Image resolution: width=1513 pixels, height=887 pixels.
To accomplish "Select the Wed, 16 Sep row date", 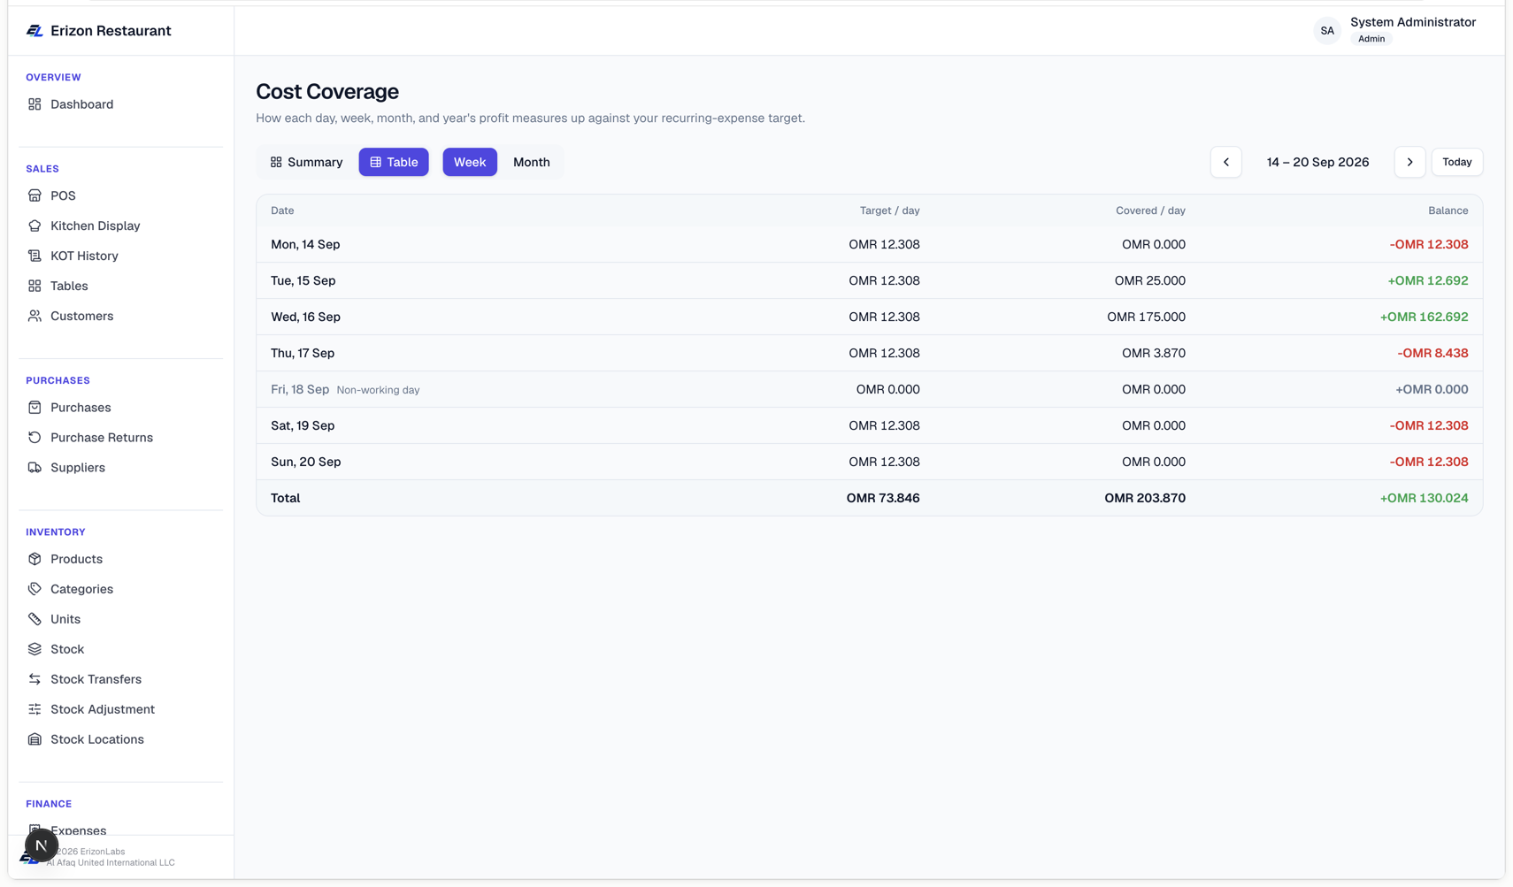I will [305, 317].
